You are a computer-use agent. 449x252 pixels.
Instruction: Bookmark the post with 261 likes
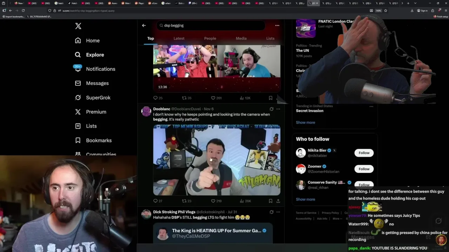pyautogui.click(x=270, y=98)
